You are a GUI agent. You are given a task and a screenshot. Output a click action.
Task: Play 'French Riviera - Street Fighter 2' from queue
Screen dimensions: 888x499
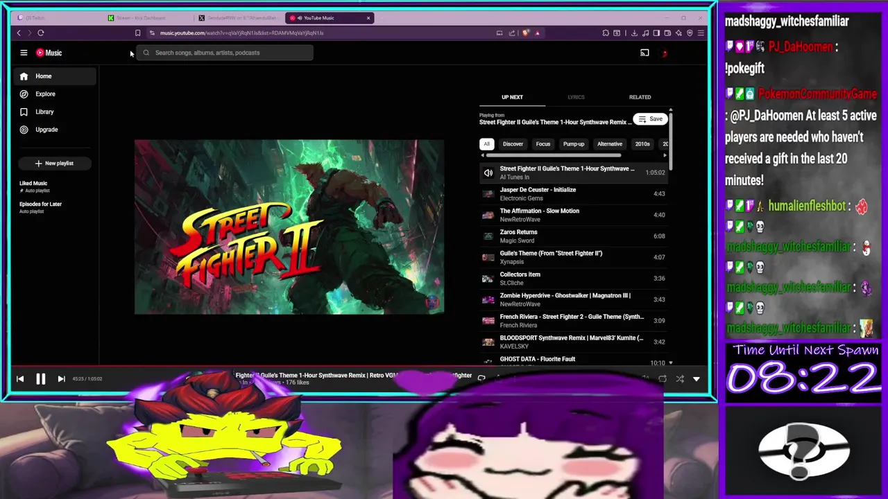tap(573, 321)
